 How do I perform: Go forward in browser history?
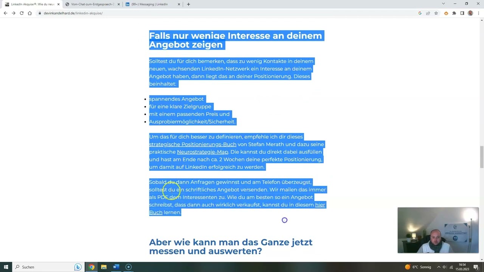(x=14, y=13)
